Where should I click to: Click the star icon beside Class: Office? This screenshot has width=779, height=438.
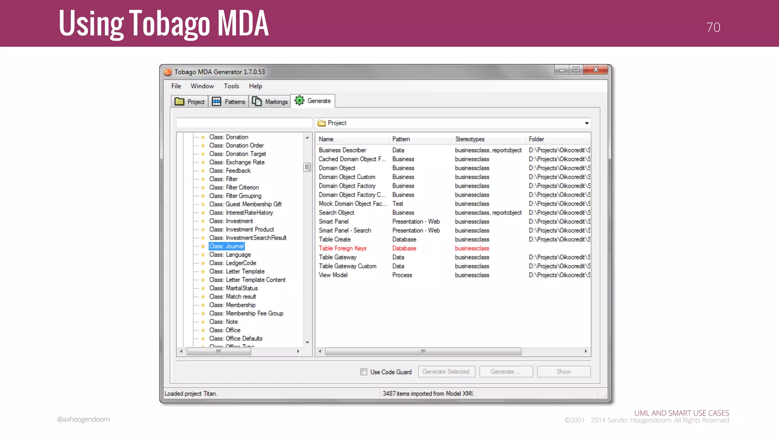(x=203, y=330)
